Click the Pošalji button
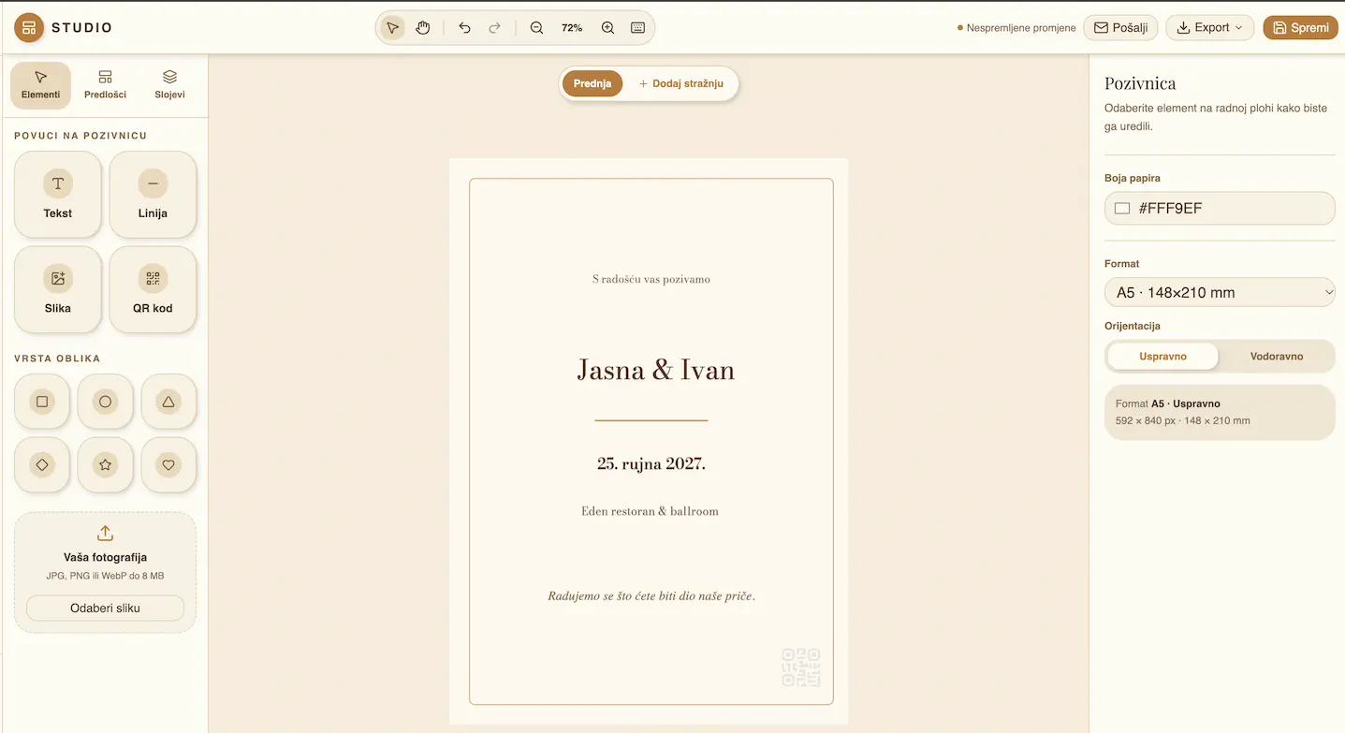This screenshot has width=1345, height=733. coord(1120,28)
